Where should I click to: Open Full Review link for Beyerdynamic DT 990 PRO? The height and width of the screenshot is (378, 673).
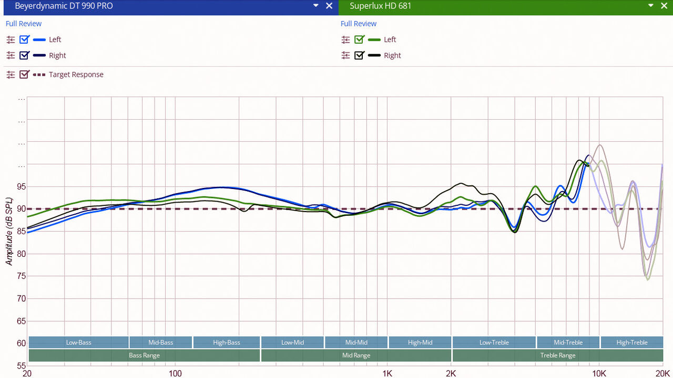tap(24, 24)
